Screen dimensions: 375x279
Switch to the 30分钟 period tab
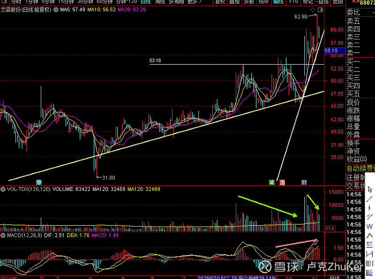[85, 2]
